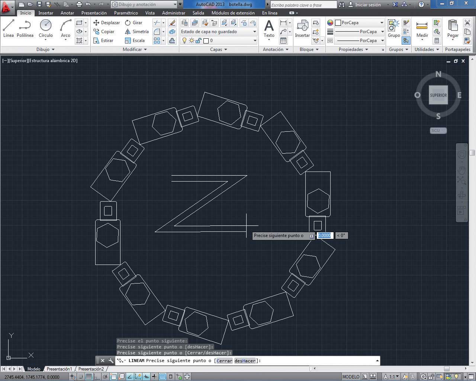Toggle grid display in status bar
The image size is (476, 381).
(89, 377)
